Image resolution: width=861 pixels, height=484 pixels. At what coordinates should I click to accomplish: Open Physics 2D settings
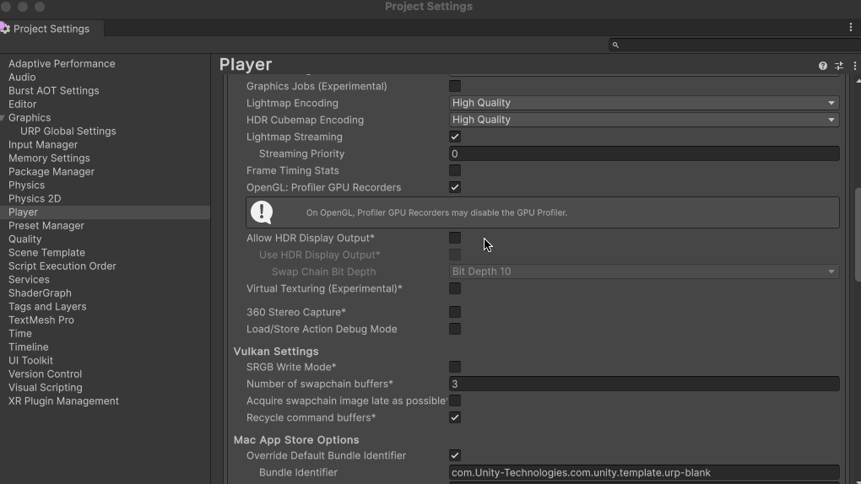tap(35, 199)
